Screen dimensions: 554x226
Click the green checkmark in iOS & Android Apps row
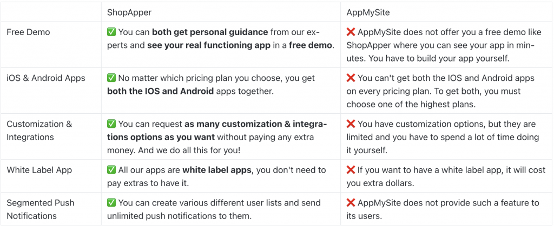point(111,78)
